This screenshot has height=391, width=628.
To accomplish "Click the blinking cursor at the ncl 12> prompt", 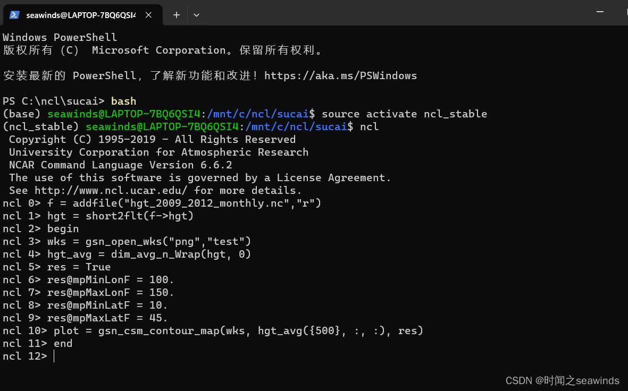I will 53,356.
